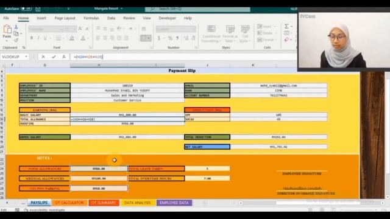Click the Cut scissors icon
The width and height of the screenshot is (390, 219).
click(16, 27)
